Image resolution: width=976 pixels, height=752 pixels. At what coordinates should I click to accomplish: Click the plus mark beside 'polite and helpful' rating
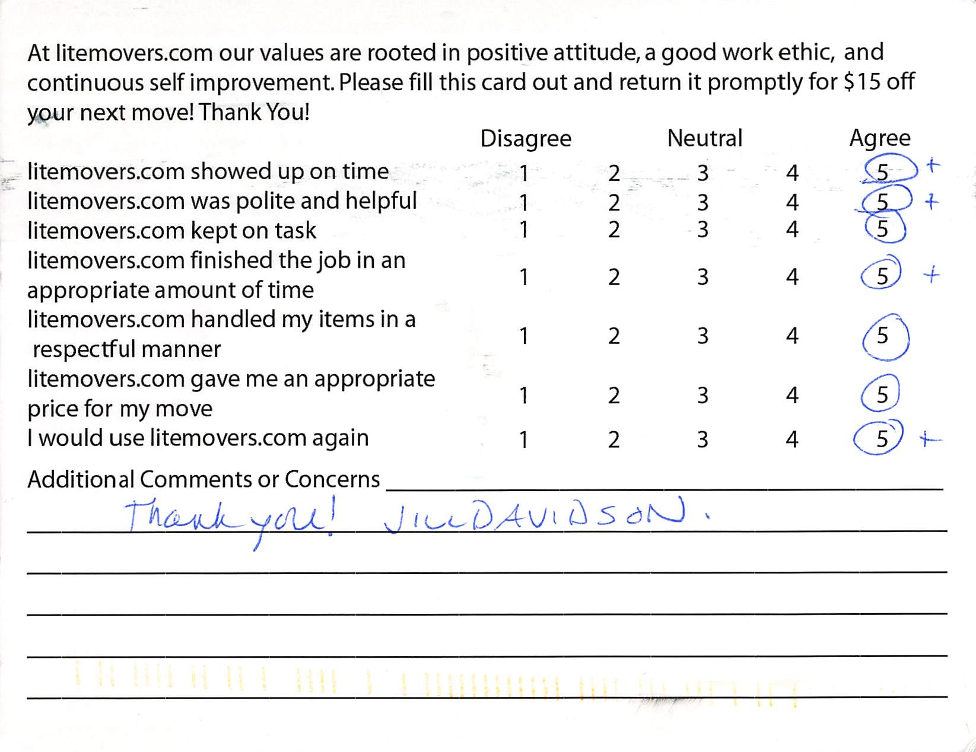click(932, 202)
